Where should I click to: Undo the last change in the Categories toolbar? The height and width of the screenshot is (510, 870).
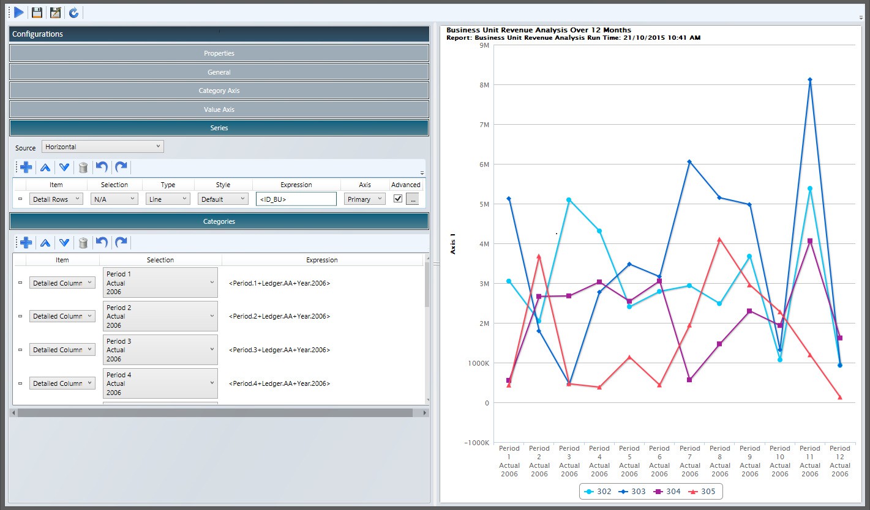[x=102, y=243]
